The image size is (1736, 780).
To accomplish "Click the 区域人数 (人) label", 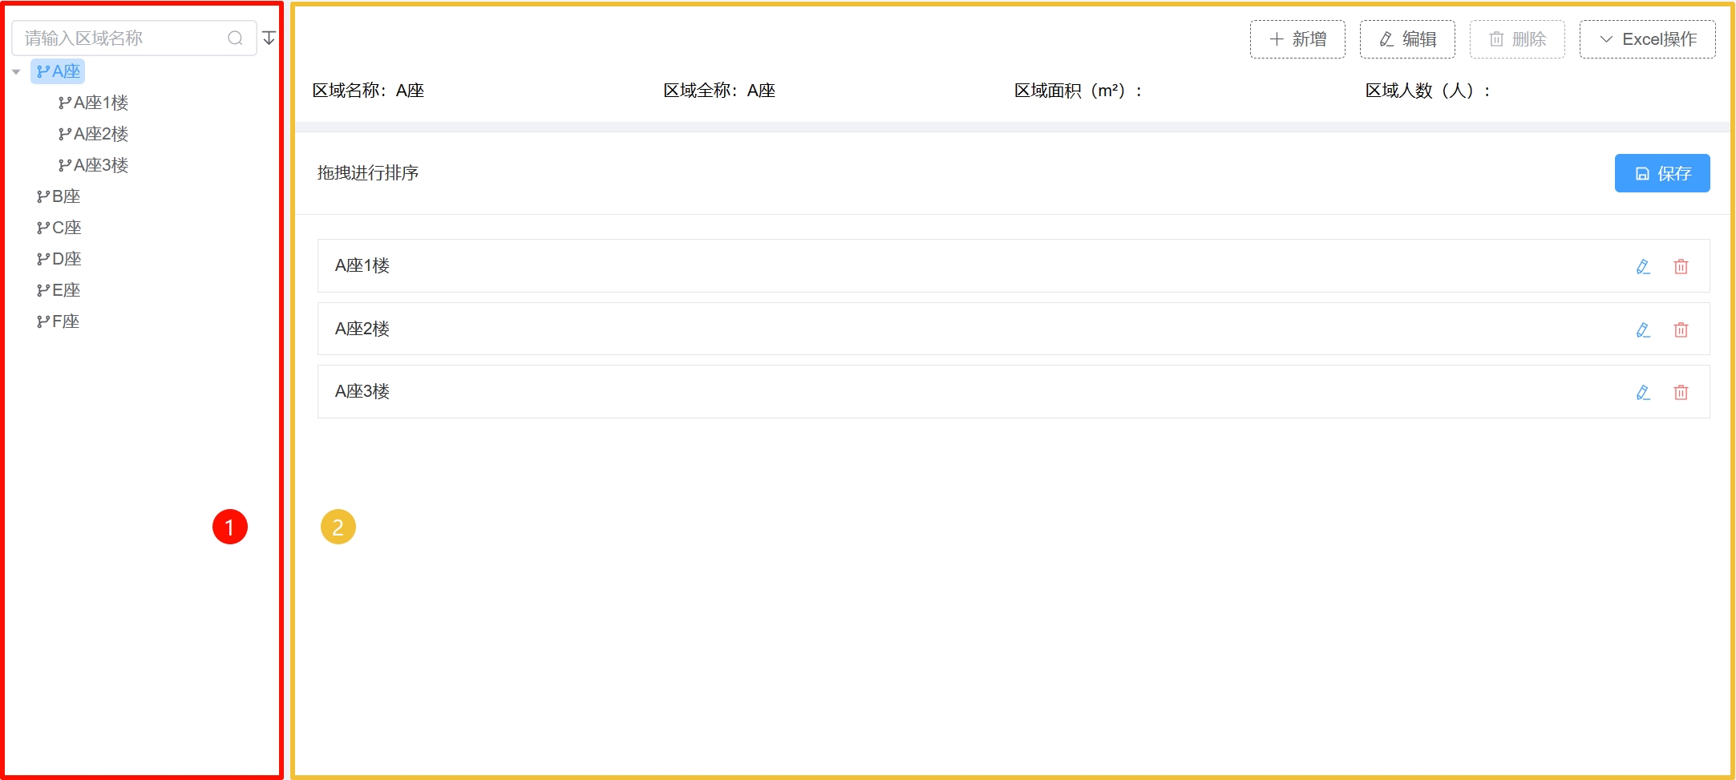I will click(x=1428, y=91).
